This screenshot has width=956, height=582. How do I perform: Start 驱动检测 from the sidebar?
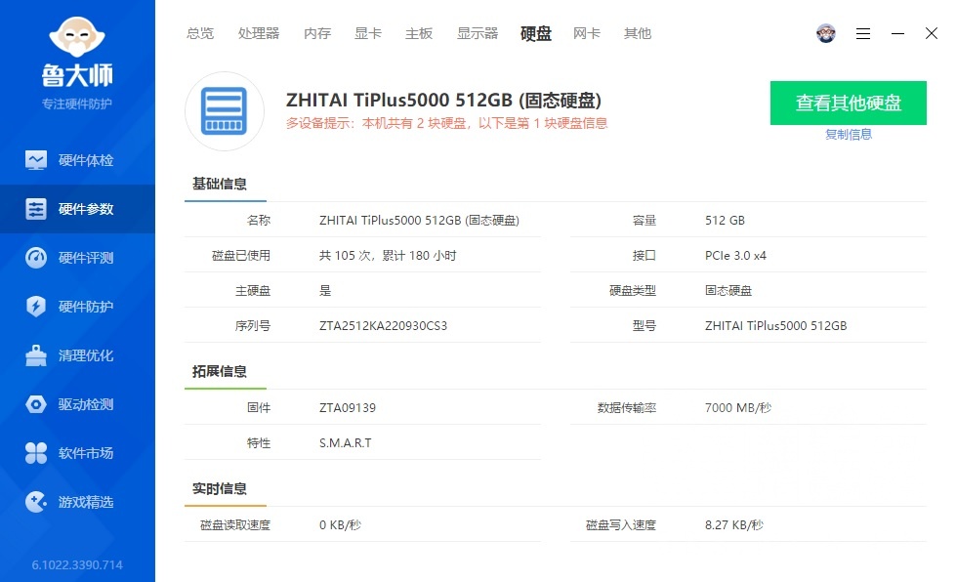(78, 403)
